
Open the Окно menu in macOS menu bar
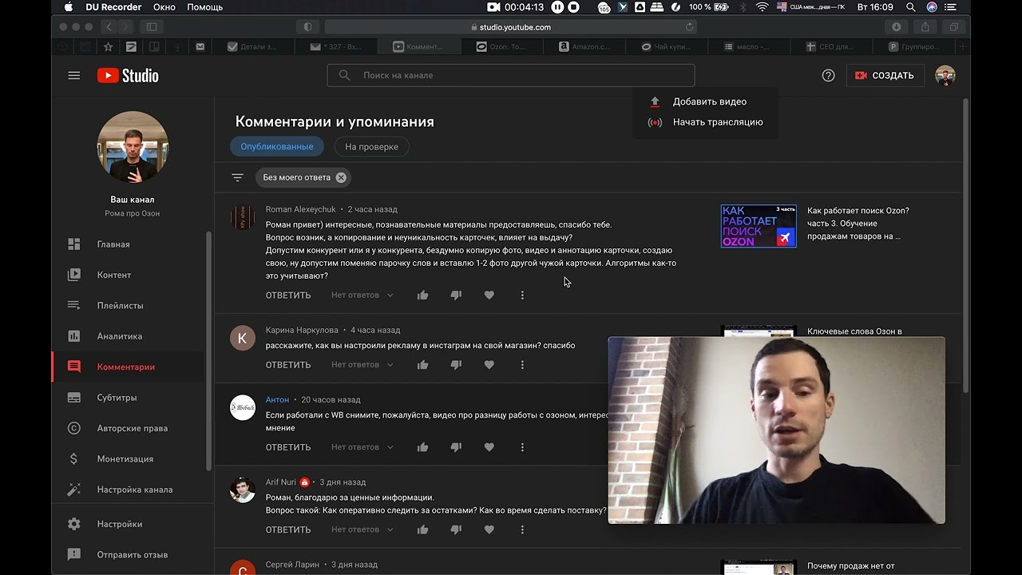pyautogui.click(x=164, y=7)
